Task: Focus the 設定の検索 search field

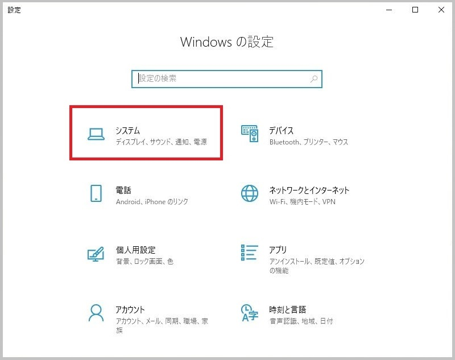Action: (x=222, y=79)
